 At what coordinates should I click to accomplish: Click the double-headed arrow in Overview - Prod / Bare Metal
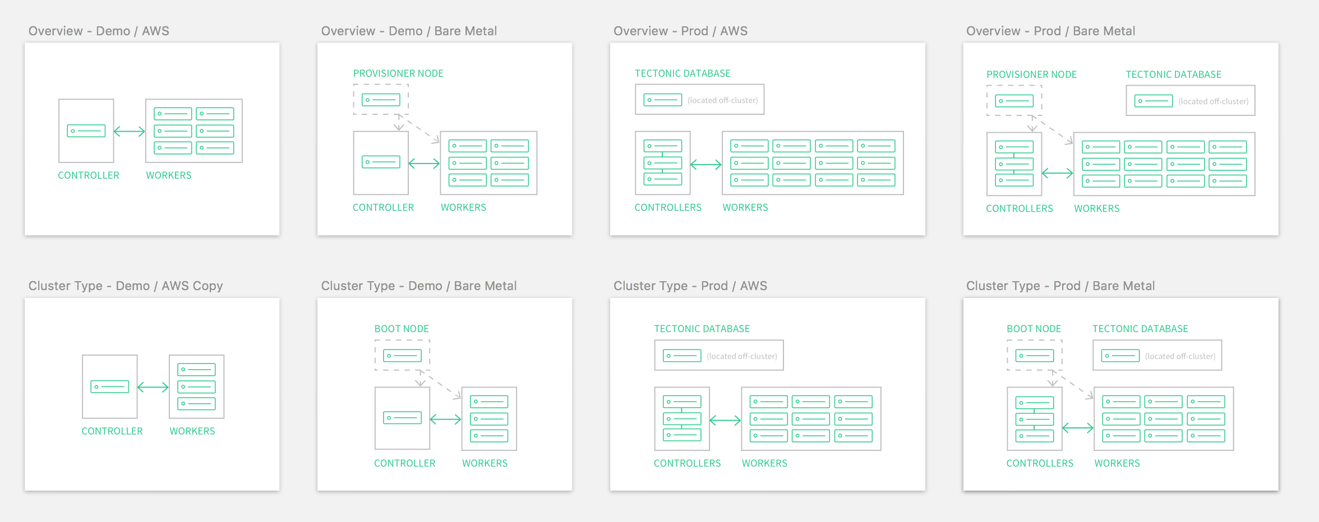tap(1057, 173)
